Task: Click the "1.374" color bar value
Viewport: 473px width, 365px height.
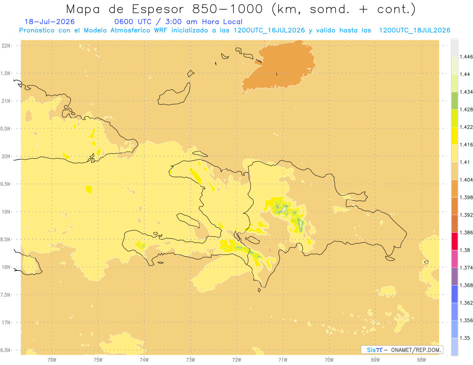Action: [466, 268]
